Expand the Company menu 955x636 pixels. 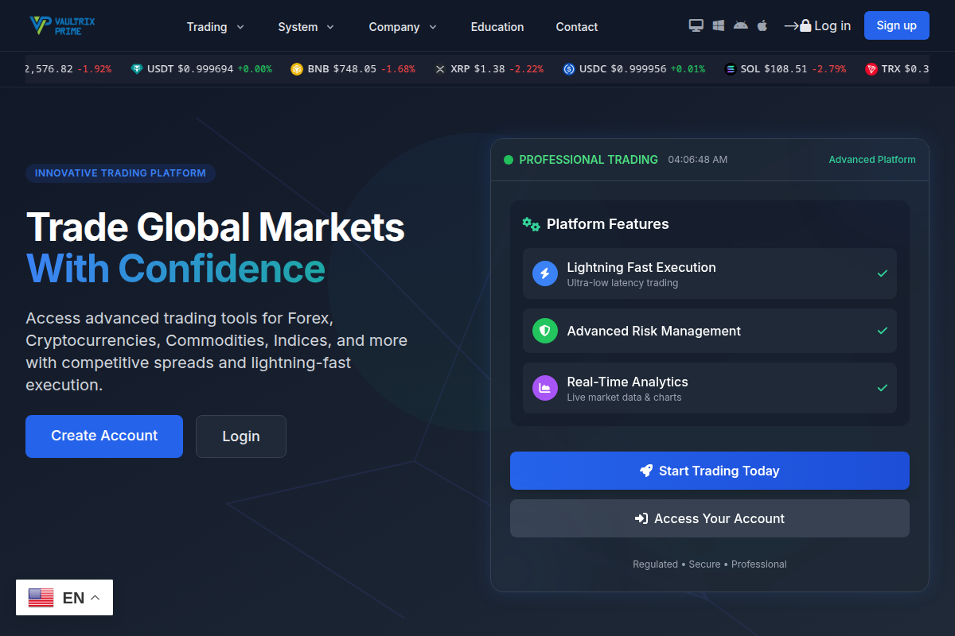(x=403, y=26)
